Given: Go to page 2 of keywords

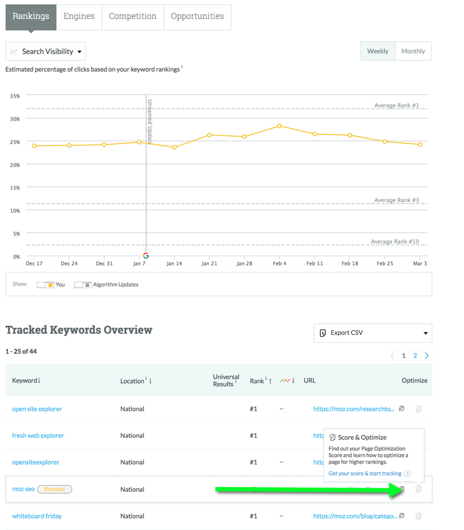Looking at the screenshot, I should [x=415, y=356].
